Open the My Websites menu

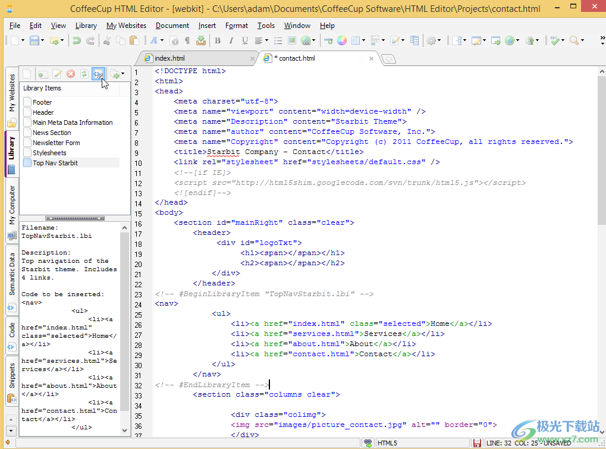click(x=127, y=26)
